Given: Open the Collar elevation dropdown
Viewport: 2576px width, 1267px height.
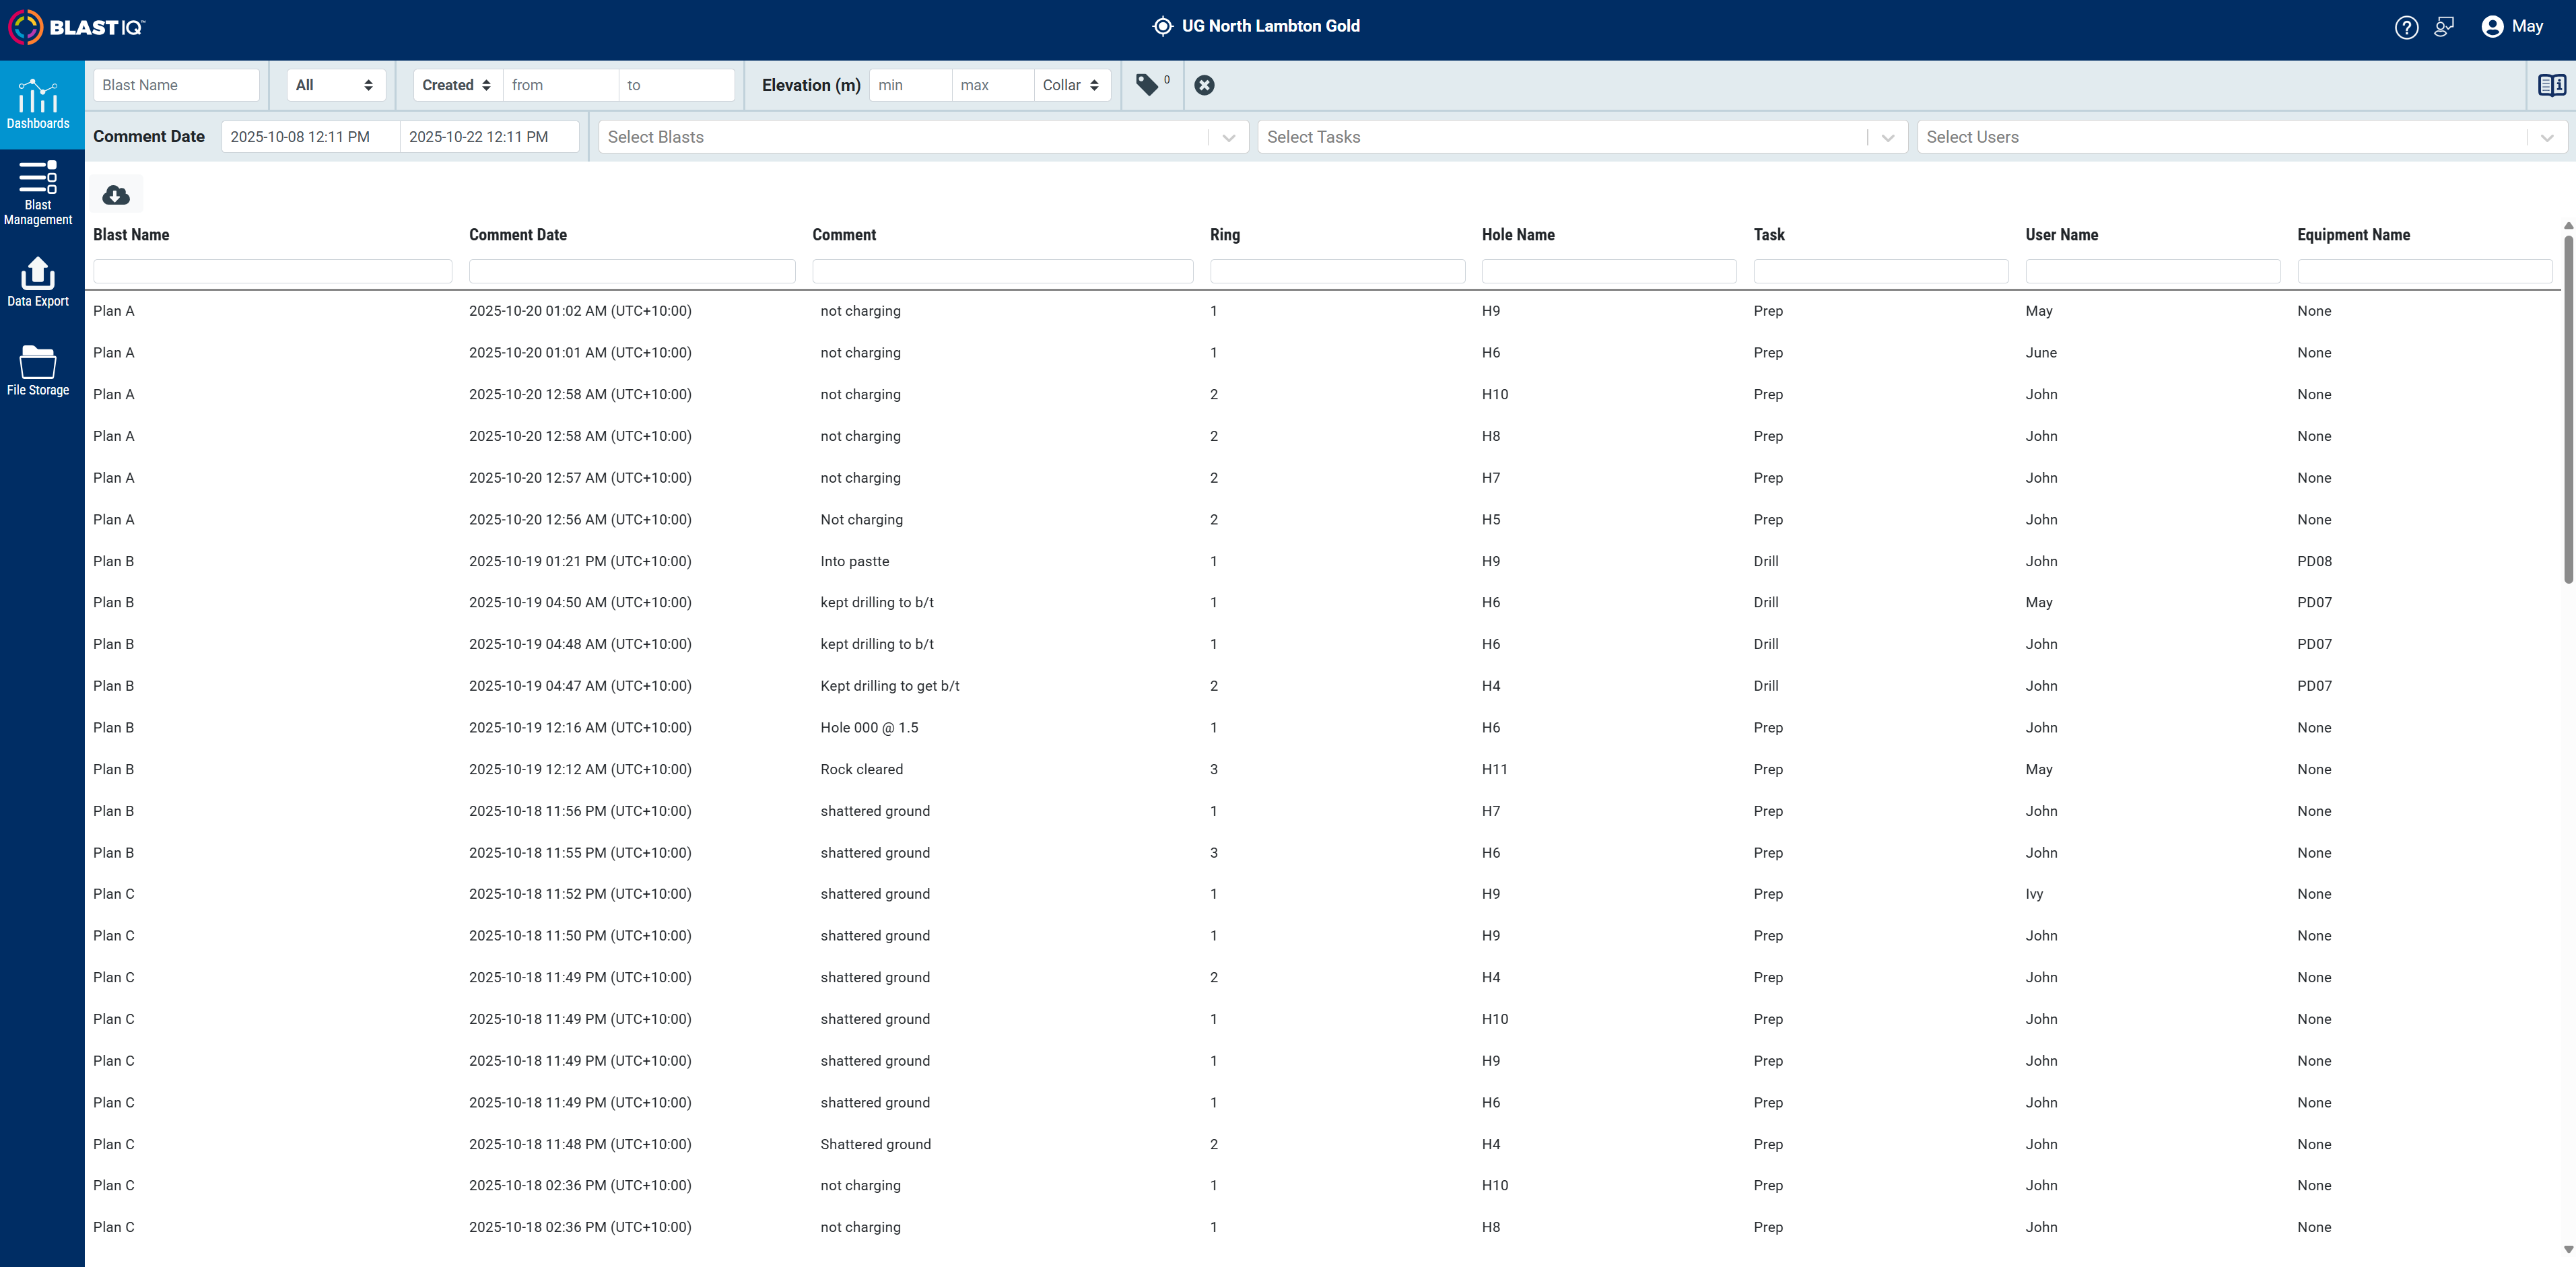Looking at the screenshot, I should click(1071, 85).
